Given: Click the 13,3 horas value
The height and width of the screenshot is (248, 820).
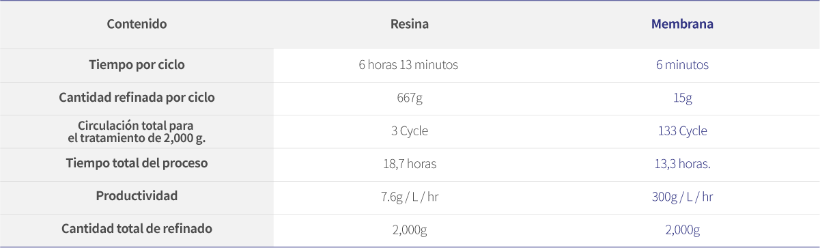Looking at the screenshot, I should click(x=682, y=163).
